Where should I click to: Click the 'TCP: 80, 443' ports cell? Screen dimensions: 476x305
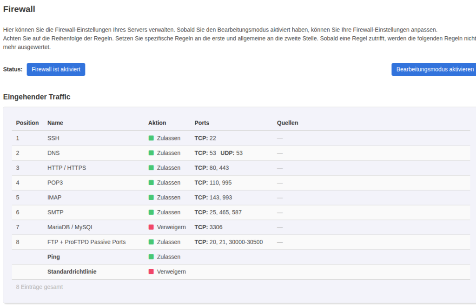click(212, 168)
